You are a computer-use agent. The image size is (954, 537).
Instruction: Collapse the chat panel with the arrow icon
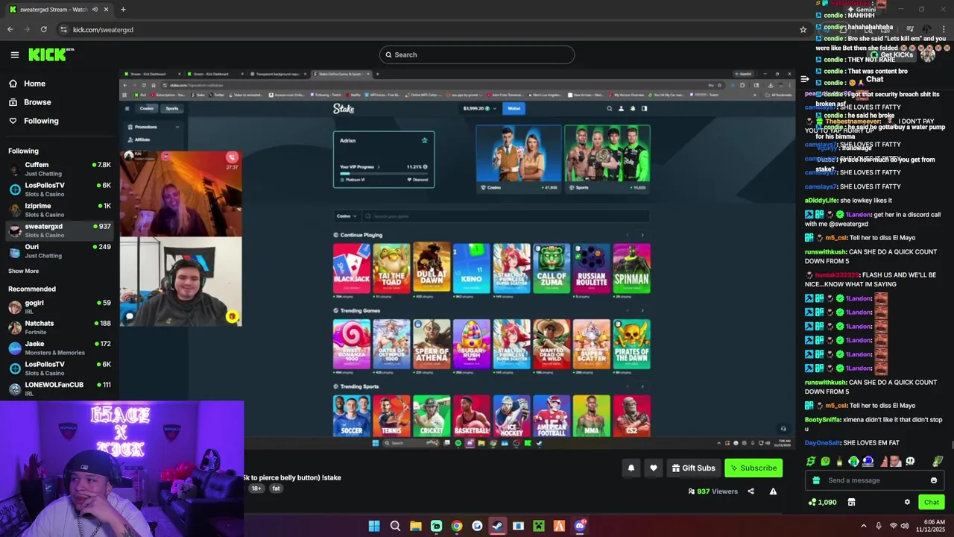tap(804, 79)
